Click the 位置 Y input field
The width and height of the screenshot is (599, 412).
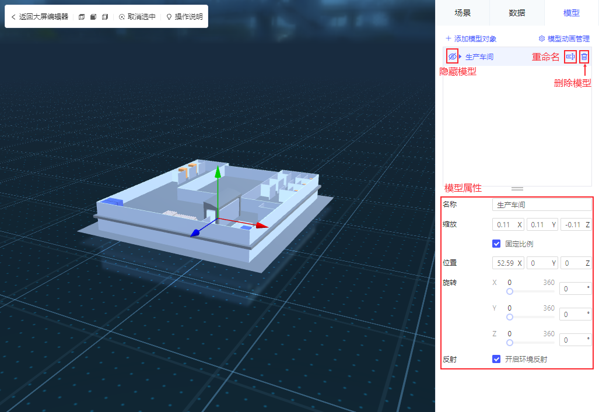[542, 263]
